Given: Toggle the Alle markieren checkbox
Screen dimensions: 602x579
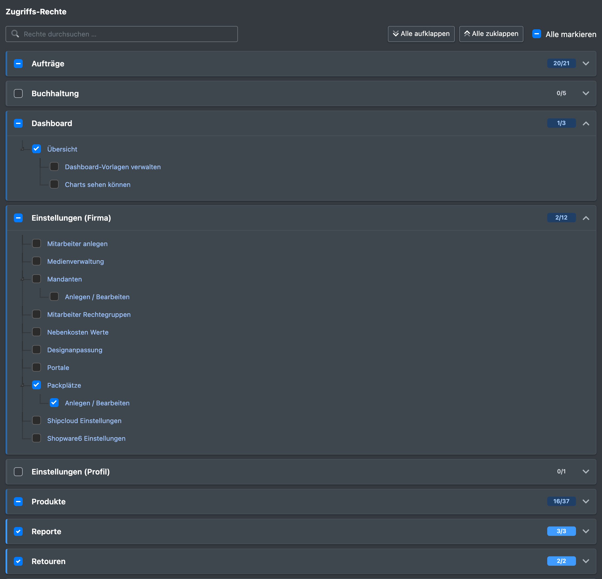Looking at the screenshot, I should [537, 34].
